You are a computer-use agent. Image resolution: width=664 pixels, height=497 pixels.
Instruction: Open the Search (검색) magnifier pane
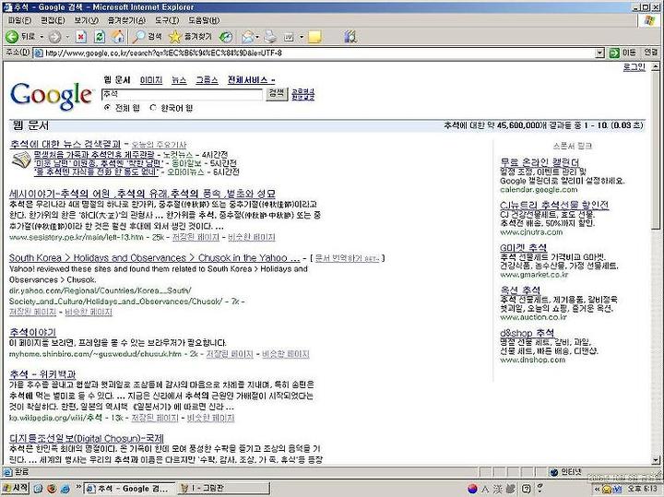pos(147,37)
